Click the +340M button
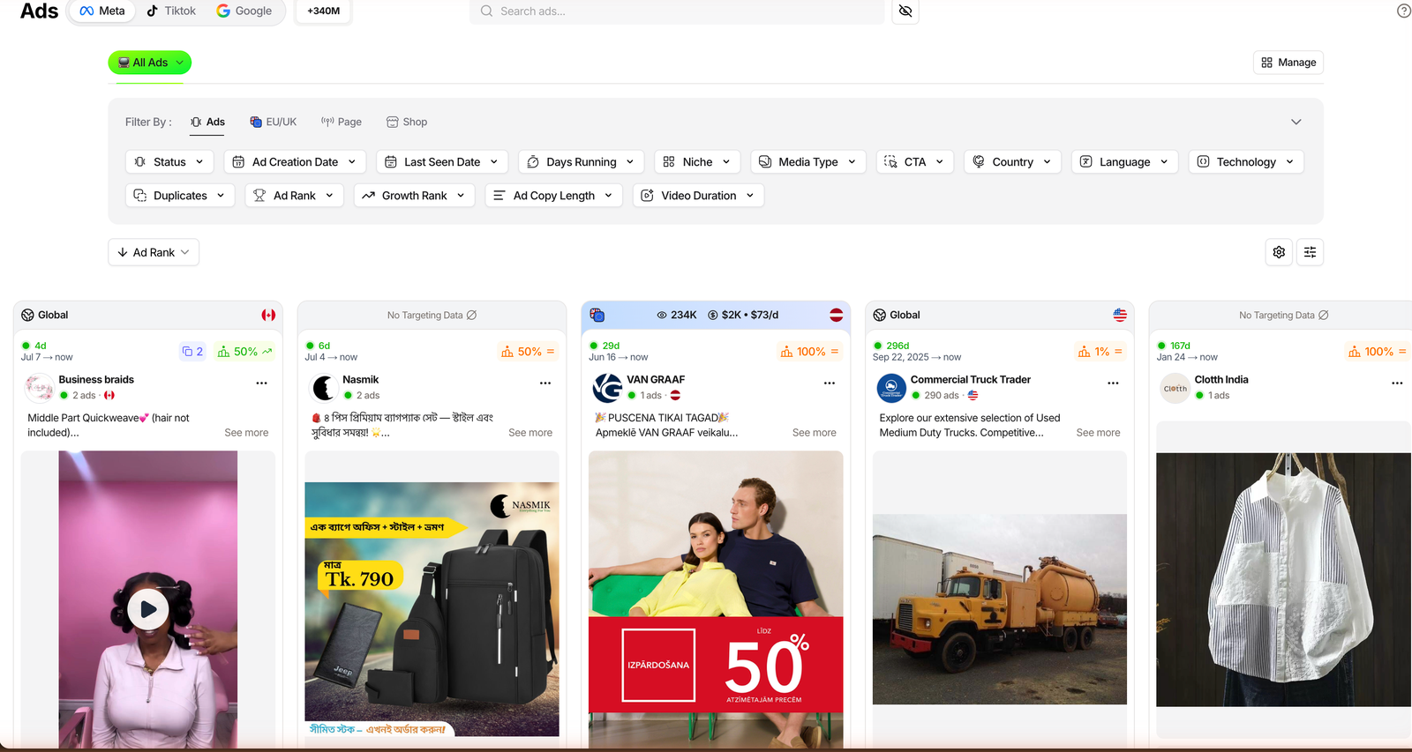This screenshot has height=752, width=1412. 324,11
